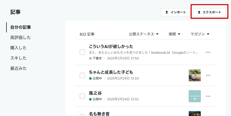Expand the 公開ステータス filter dropdown

[x=144, y=34]
